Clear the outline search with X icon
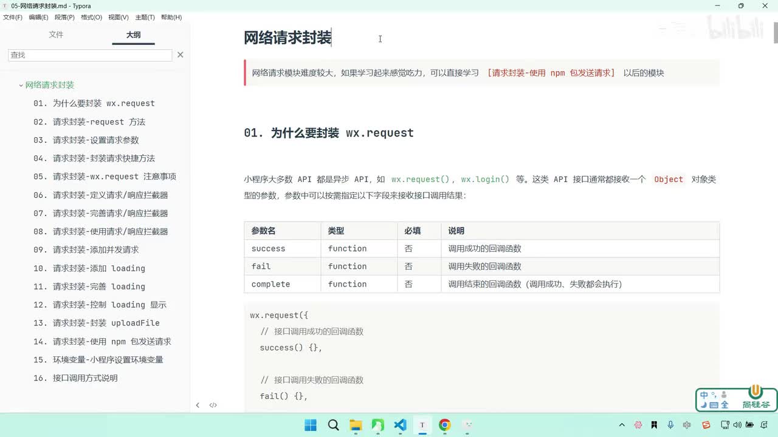Screen dimensions: 778x437 [180, 55]
